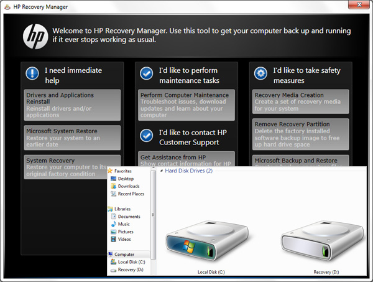Select Libraries in Explorer sidebar
Screen dimensions: 373x282
click(122, 209)
